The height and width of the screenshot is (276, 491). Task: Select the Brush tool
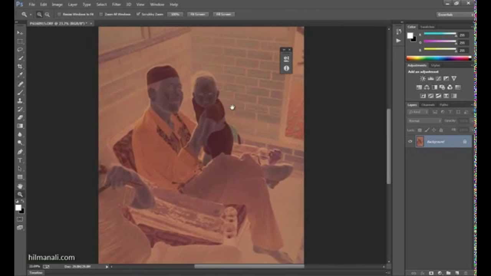pyautogui.click(x=20, y=93)
